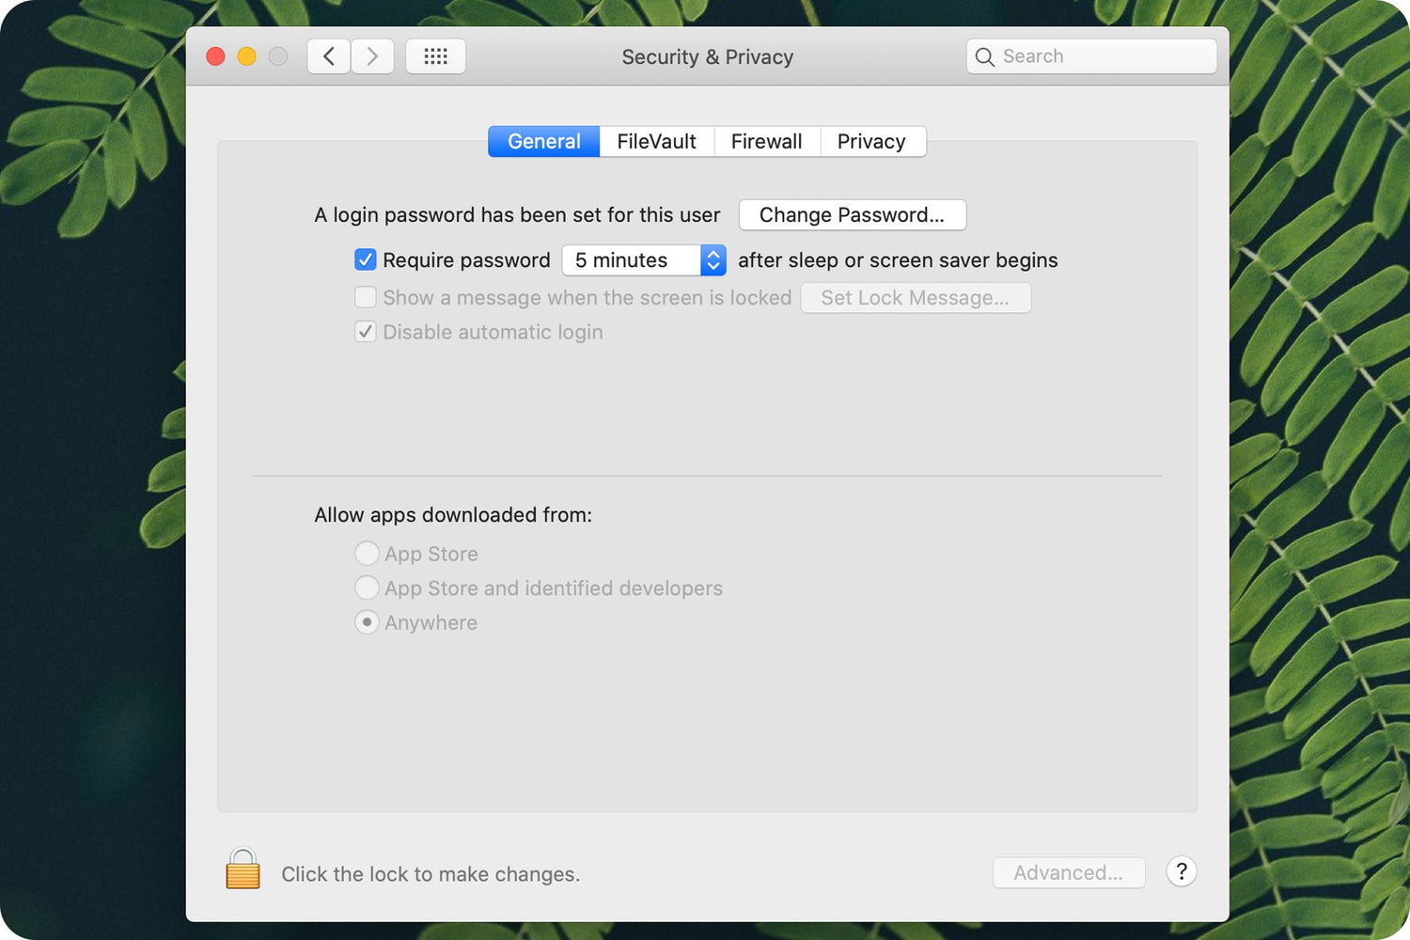The height and width of the screenshot is (940, 1410).
Task: Switch to the FileVault tab
Action: (655, 141)
